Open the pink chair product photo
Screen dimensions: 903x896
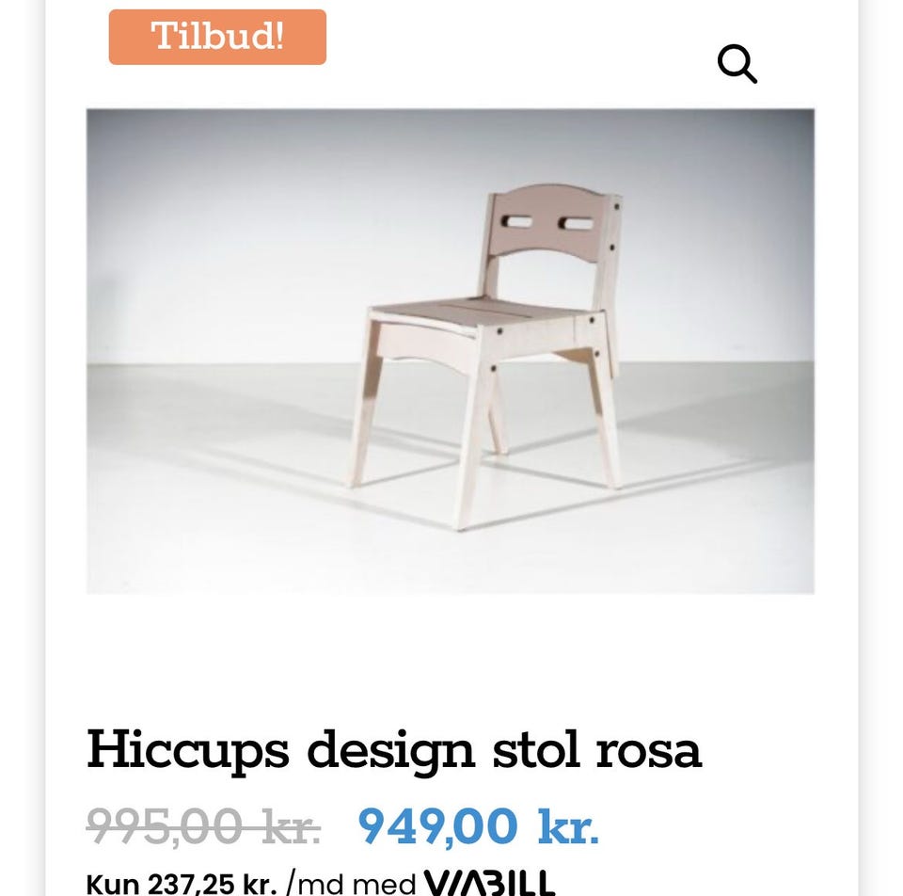pyautogui.click(x=451, y=351)
